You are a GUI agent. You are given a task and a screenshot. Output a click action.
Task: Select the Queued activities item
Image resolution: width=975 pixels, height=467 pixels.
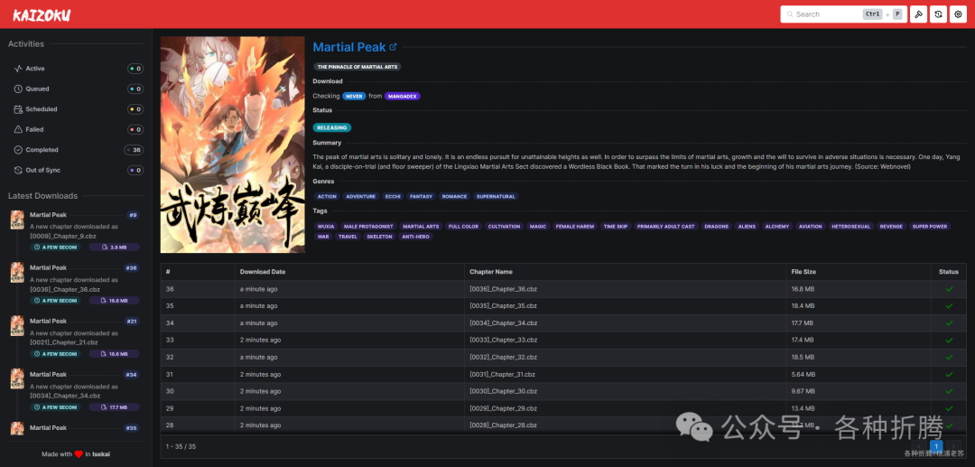coord(79,89)
